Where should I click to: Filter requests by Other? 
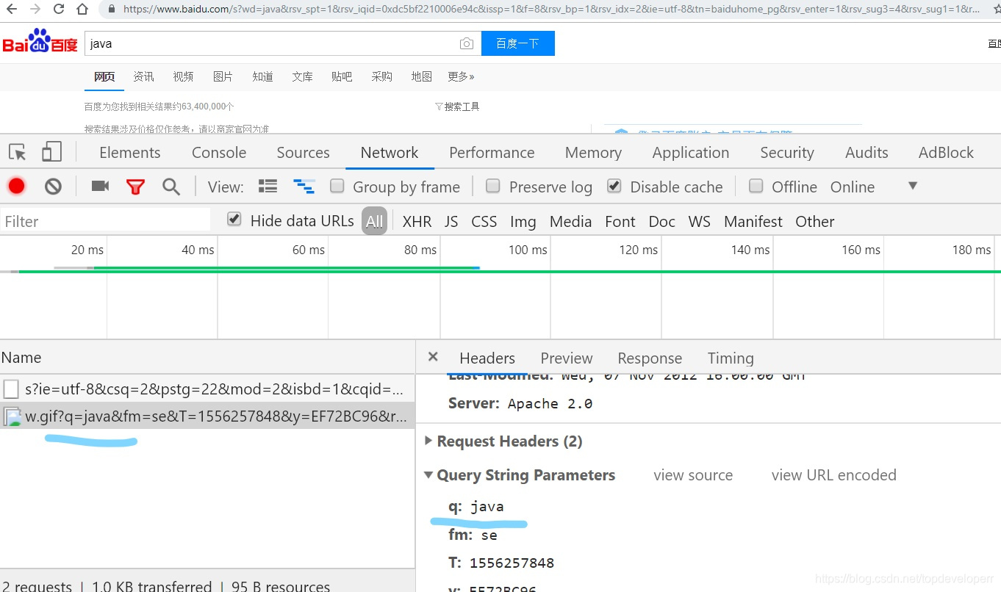click(x=815, y=222)
